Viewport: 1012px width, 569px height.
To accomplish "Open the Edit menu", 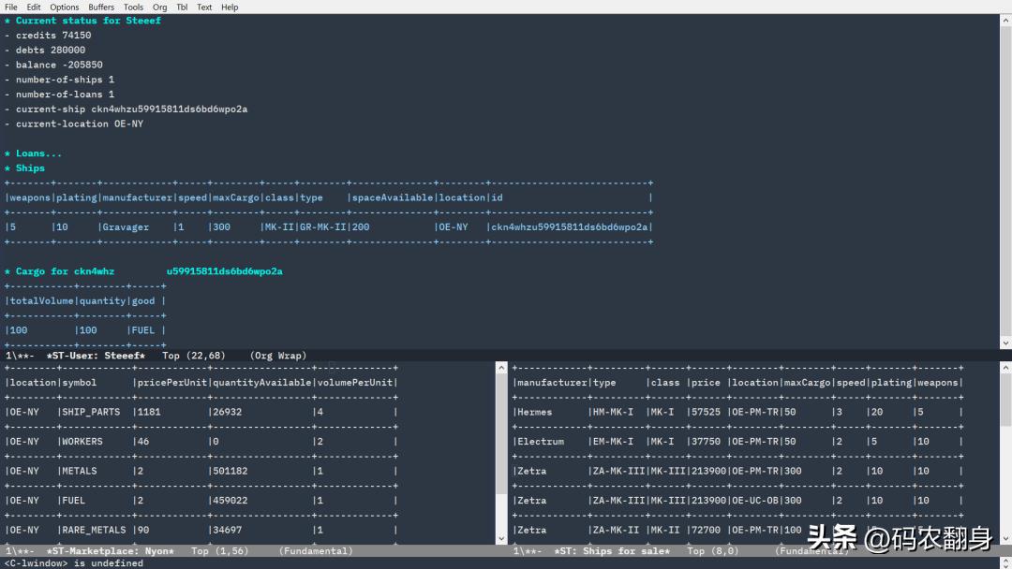I will [x=34, y=7].
